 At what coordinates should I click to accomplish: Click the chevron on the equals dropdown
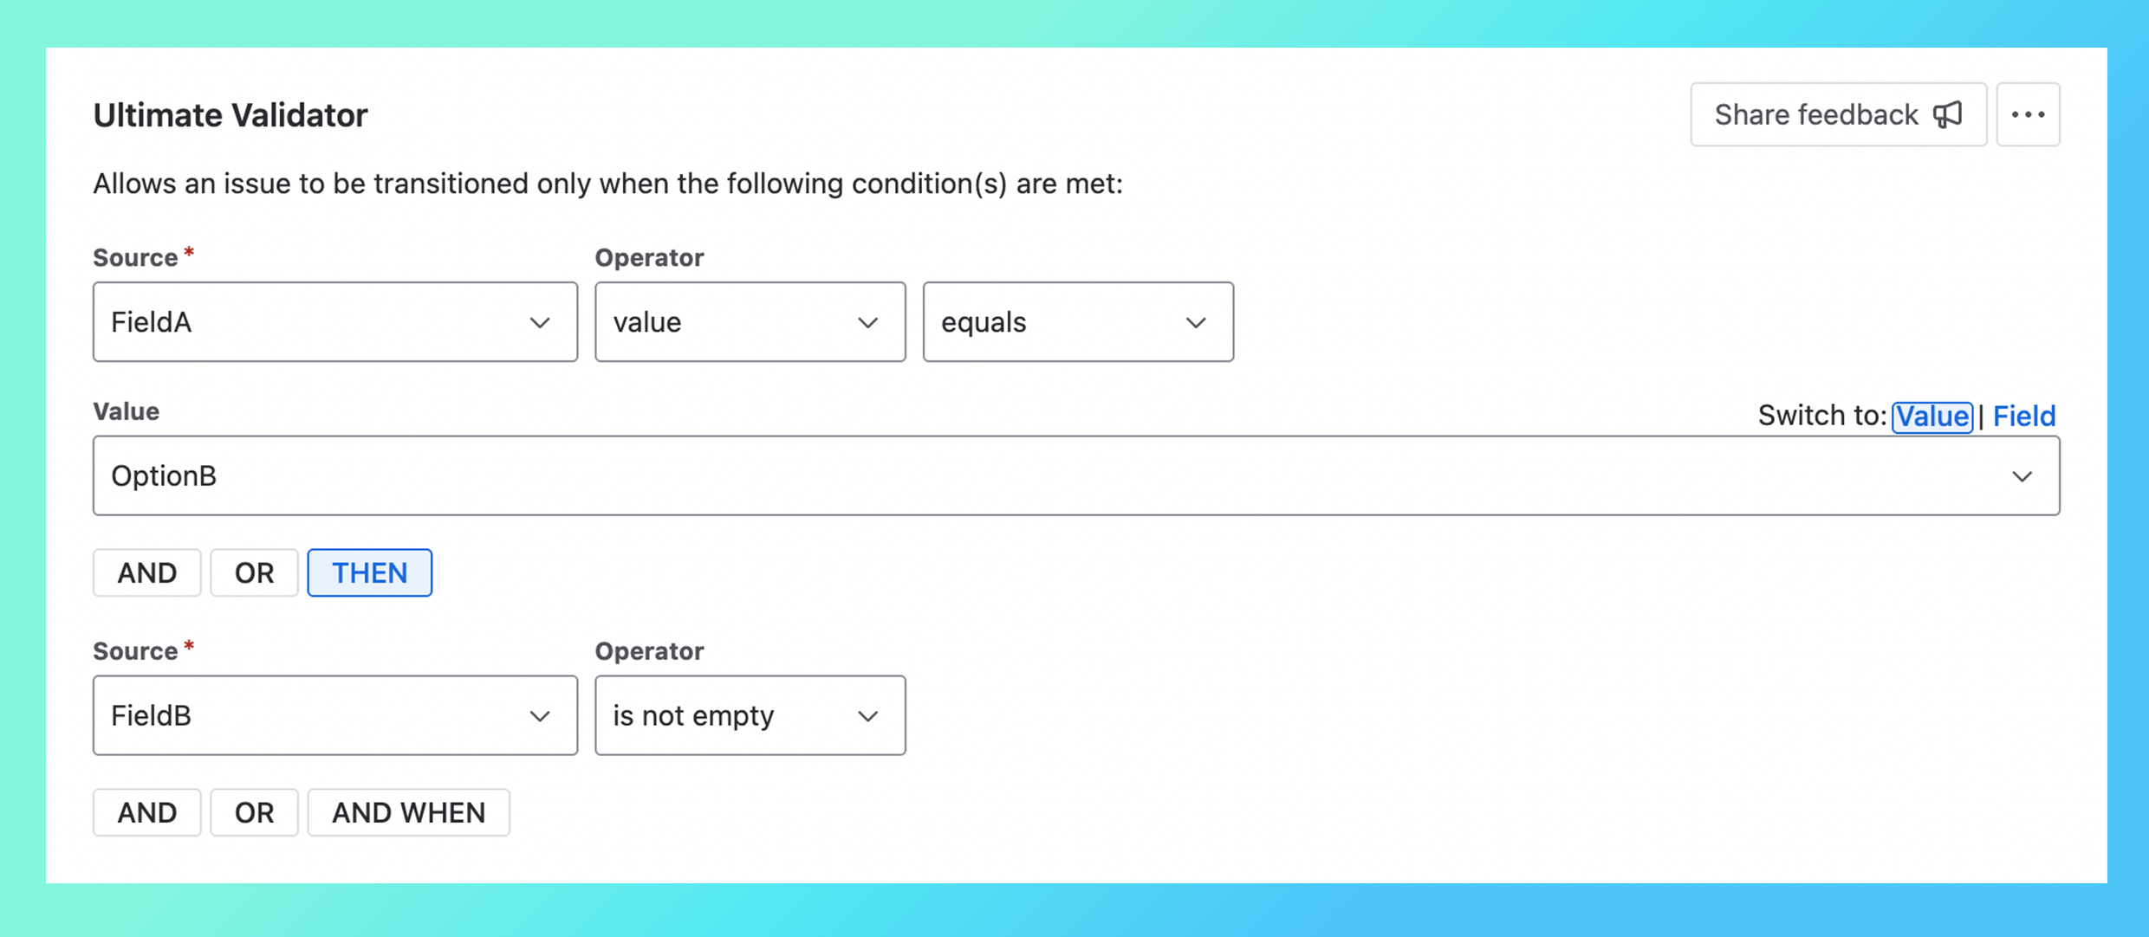pyautogui.click(x=1196, y=322)
